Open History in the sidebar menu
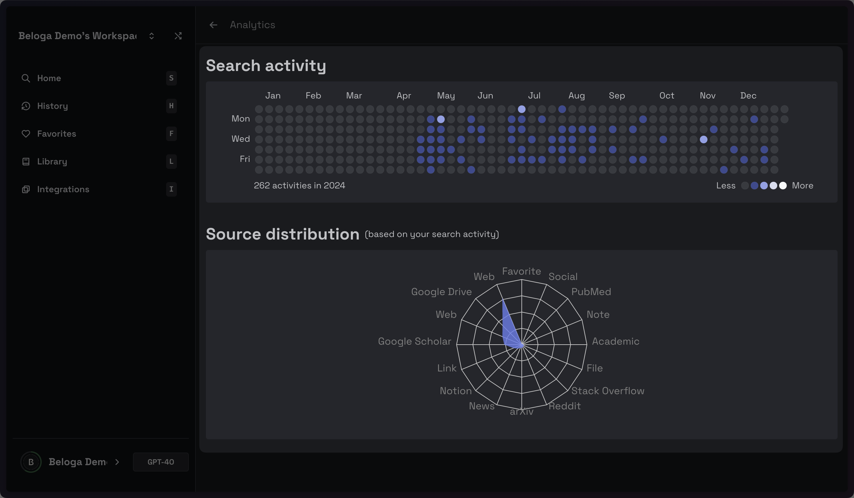This screenshot has height=498, width=854. coord(52,106)
